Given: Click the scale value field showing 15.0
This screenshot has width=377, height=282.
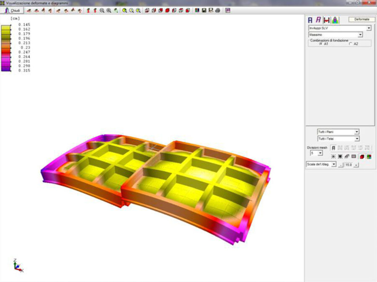Looking at the screenshot, I should click(349, 165).
